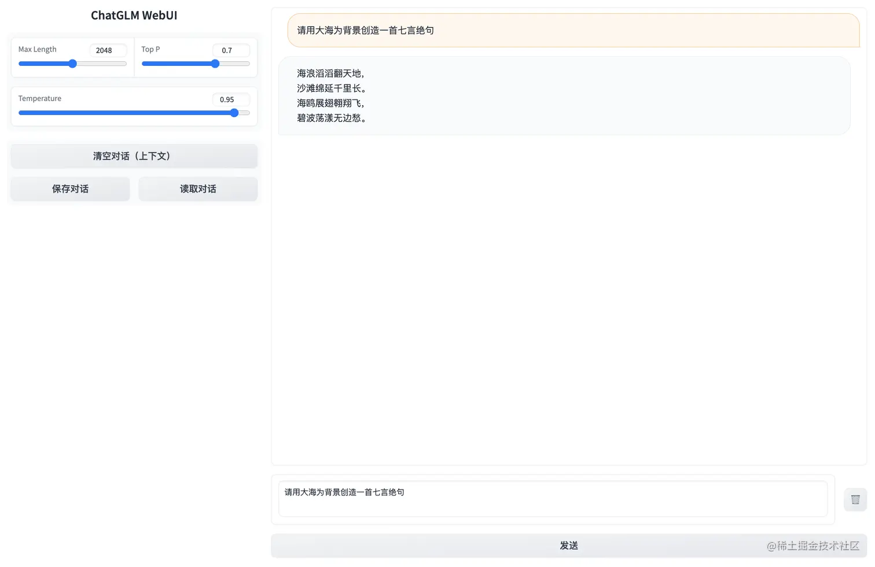875x567 pixels.
Task: Adjust the Temperature slider
Action: pyautogui.click(x=134, y=113)
